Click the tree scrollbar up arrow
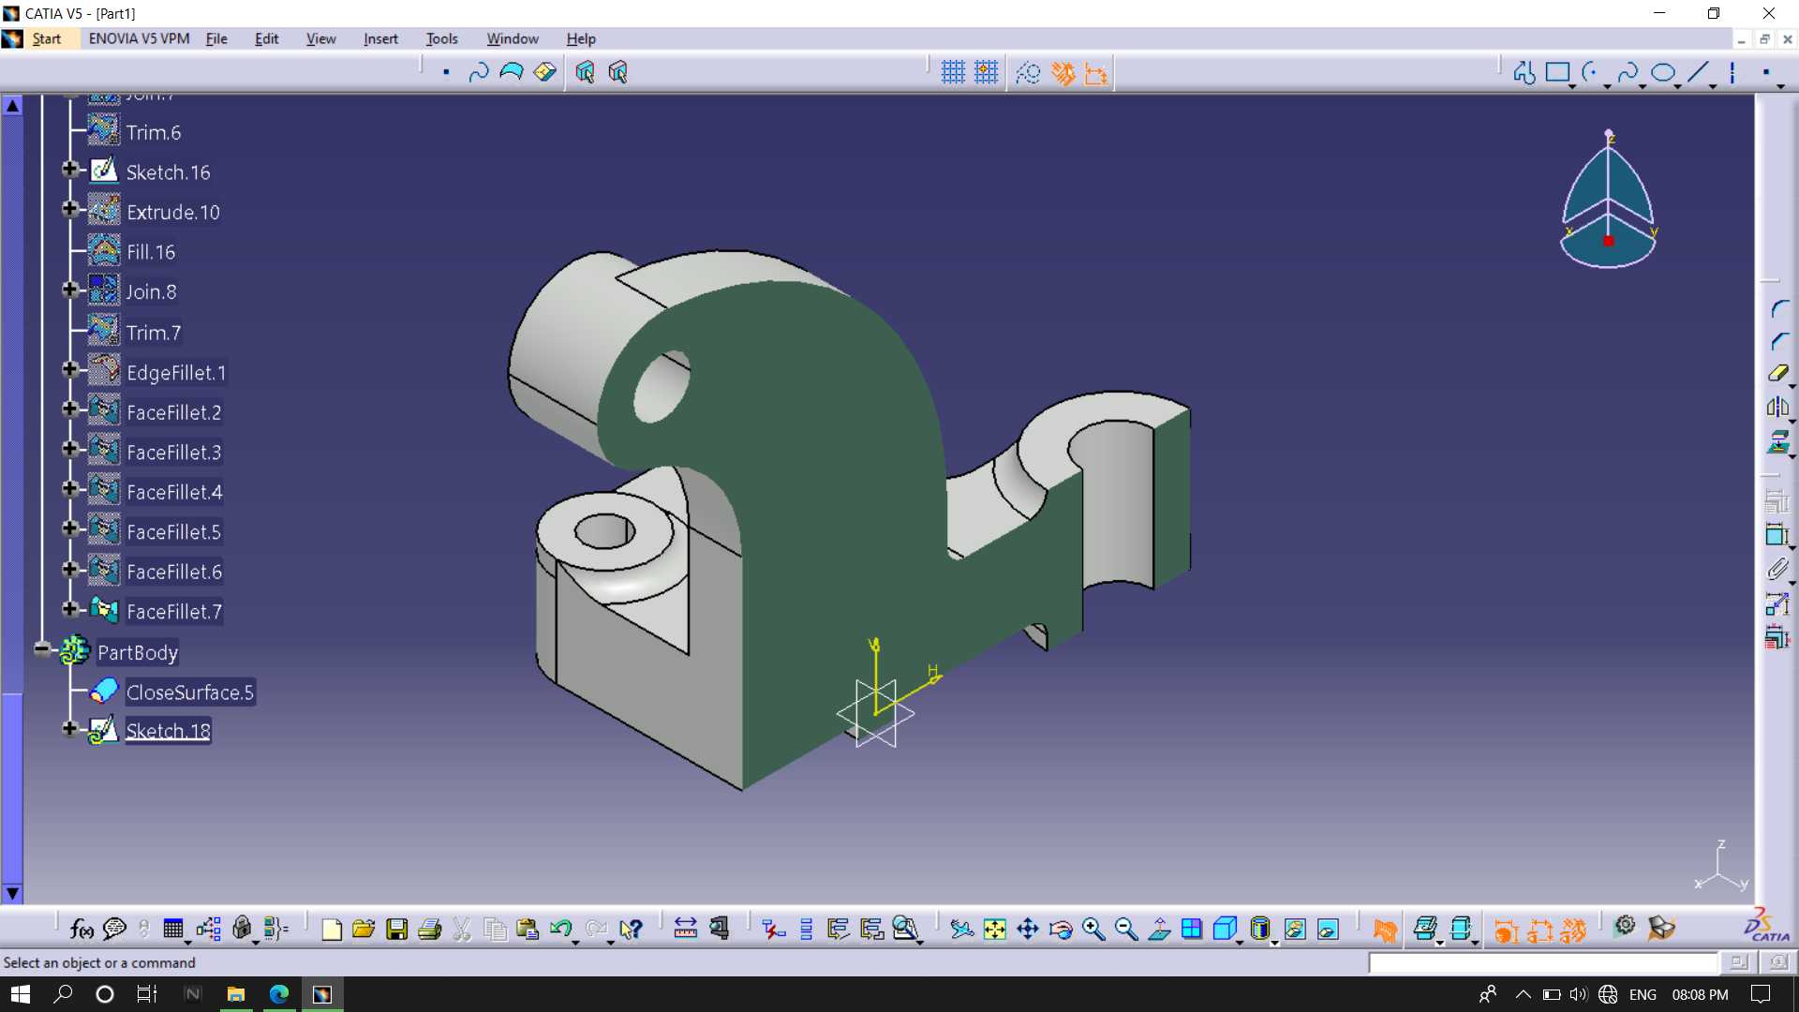The image size is (1799, 1012). [x=12, y=105]
